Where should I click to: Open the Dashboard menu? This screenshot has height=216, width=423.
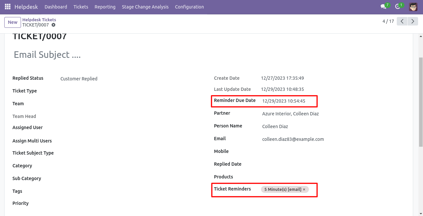tap(56, 7)
